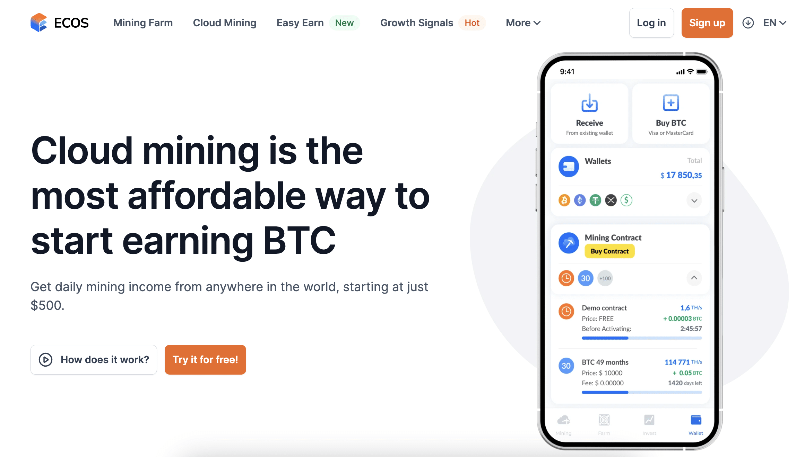
Task: Open the Growth Signals menu item
Action: point(417,23)
